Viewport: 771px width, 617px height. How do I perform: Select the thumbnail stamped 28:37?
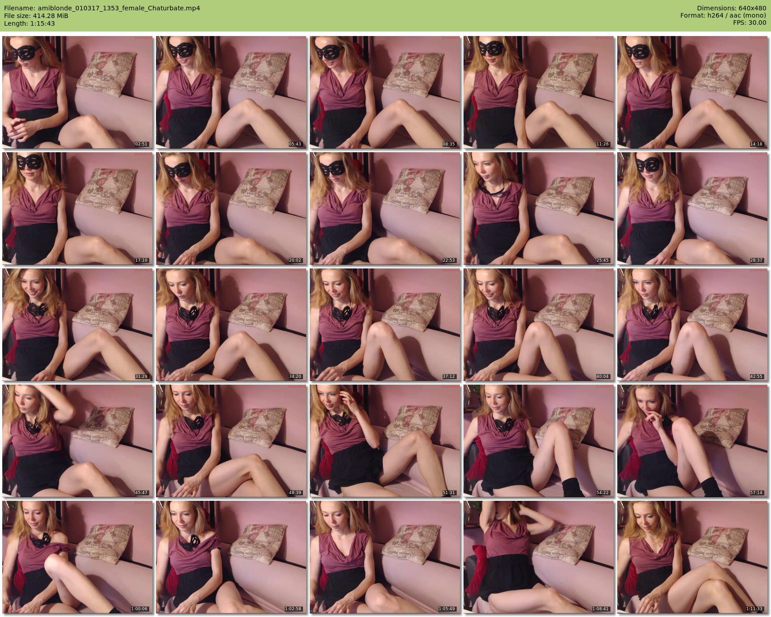pyautogui.click(x=693, y=209)
